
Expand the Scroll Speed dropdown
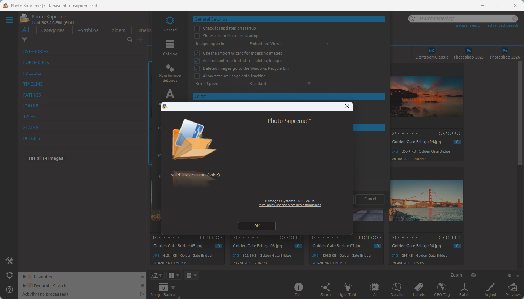tap(280, 84)
